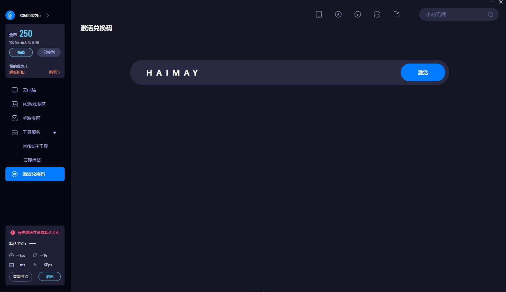Click the blue 激活 button
Image resolution: width=506 pixels, height=292 pixels.
(423, 72)
